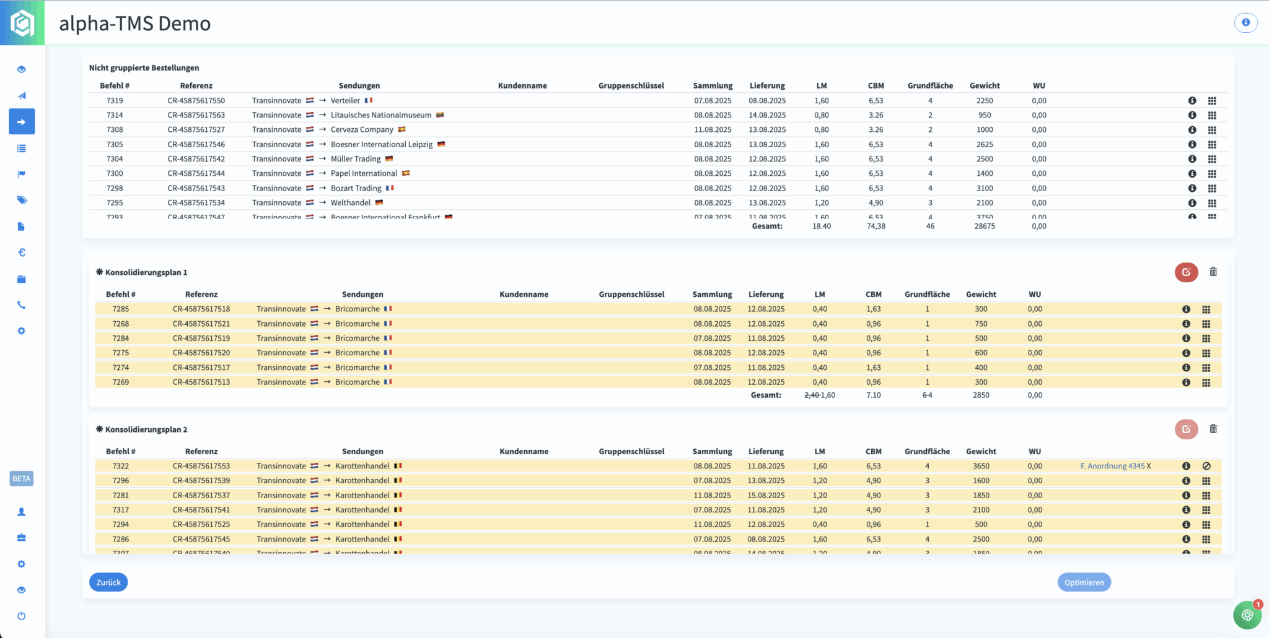Open the document sidebar icon
This screenshot has height=638, width=1269.
coord(22,226)
